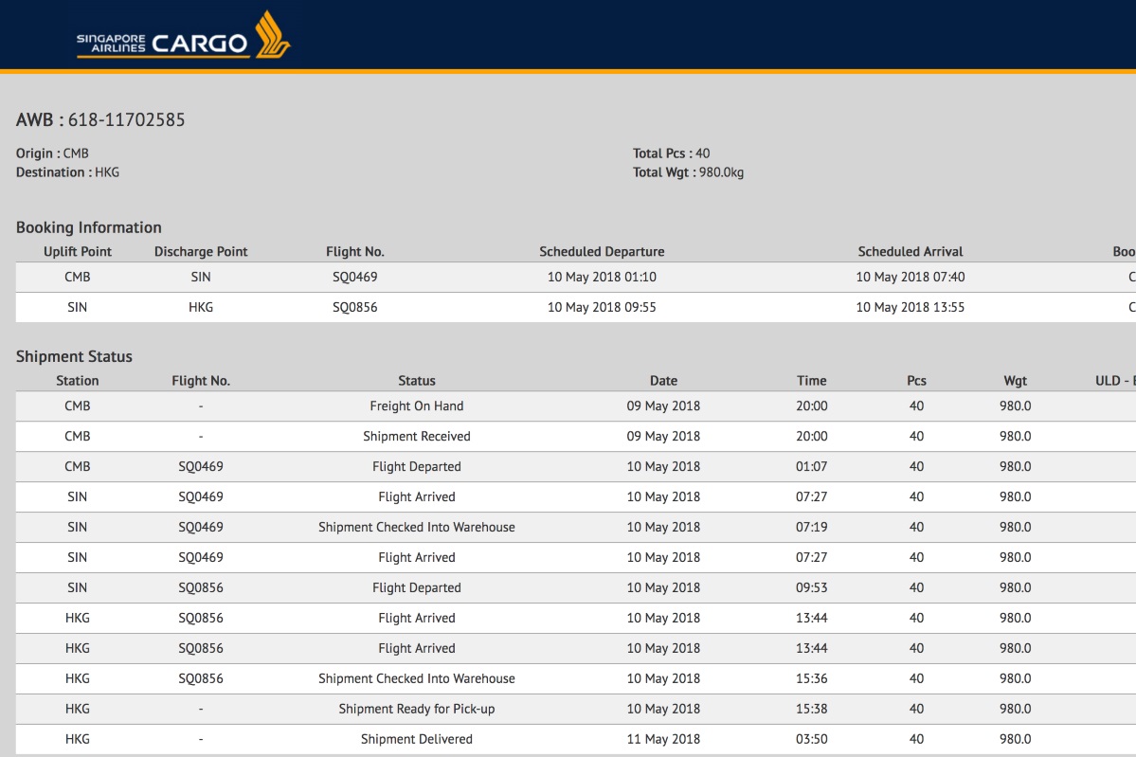The width and height of the screenshot is (1136, 757).
Task: Select the AWB number 618-11702585
Action: 126,119
